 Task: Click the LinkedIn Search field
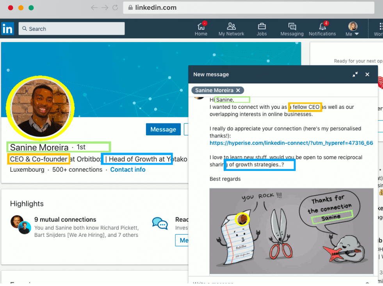pyautogui.click(x=71, y=29)
